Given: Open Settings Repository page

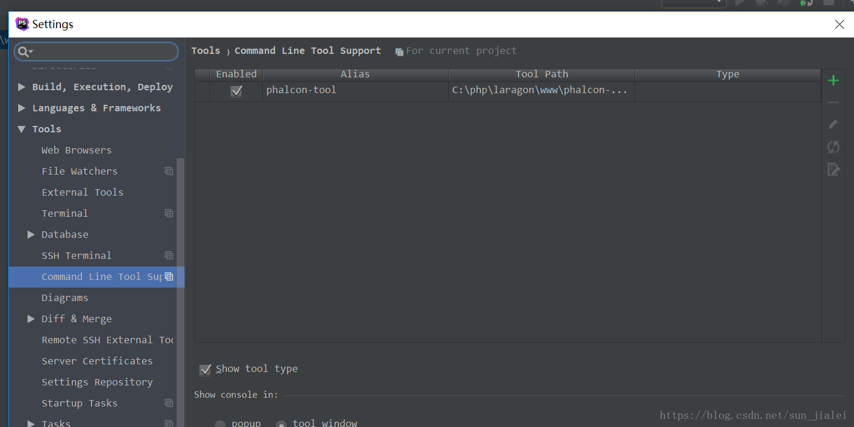Looking at the screenshot, I should [x=97, y=382].
